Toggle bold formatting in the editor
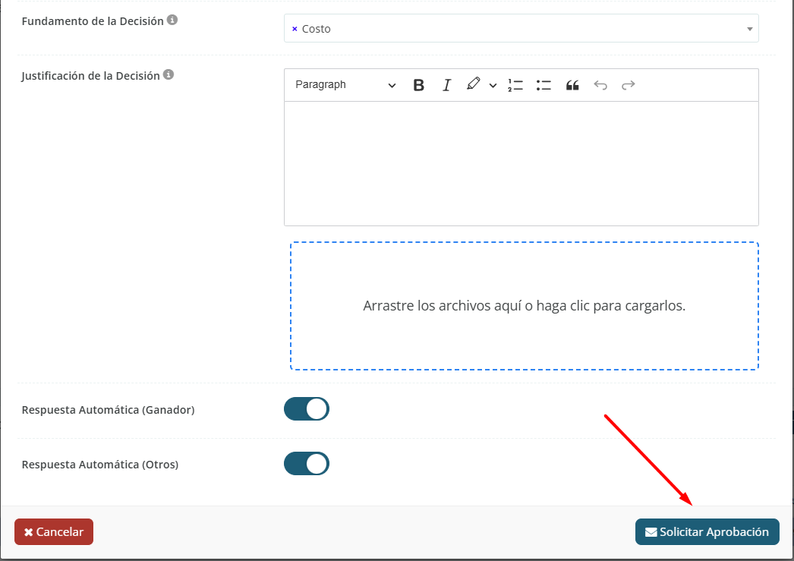 point(418,85)
